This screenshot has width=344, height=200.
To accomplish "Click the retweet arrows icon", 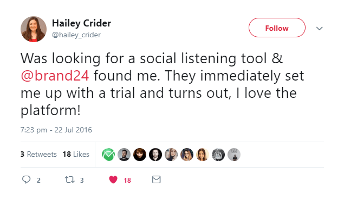I will (70, 179).
